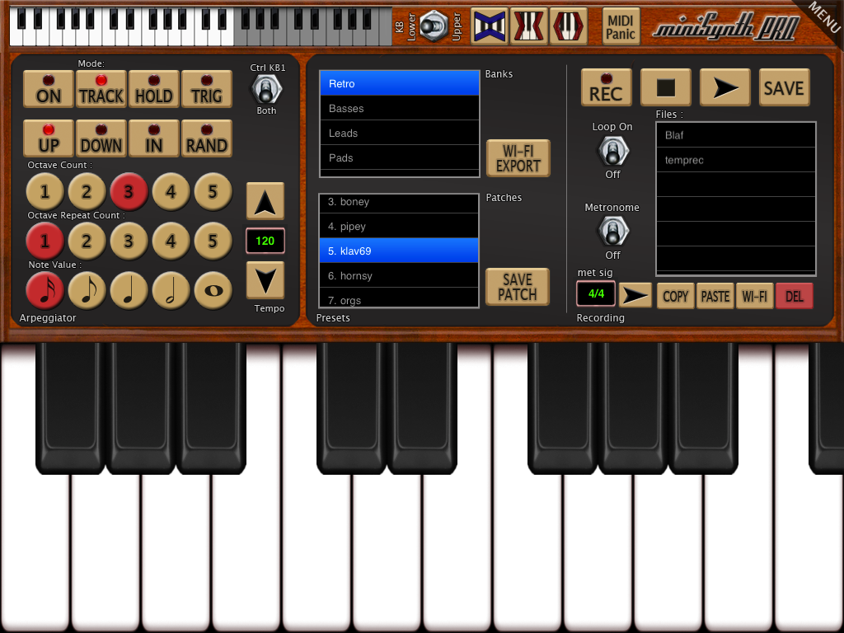Select the Leads bank
The width and height of the screenshot is (844, 633).
tap(400, 133)
